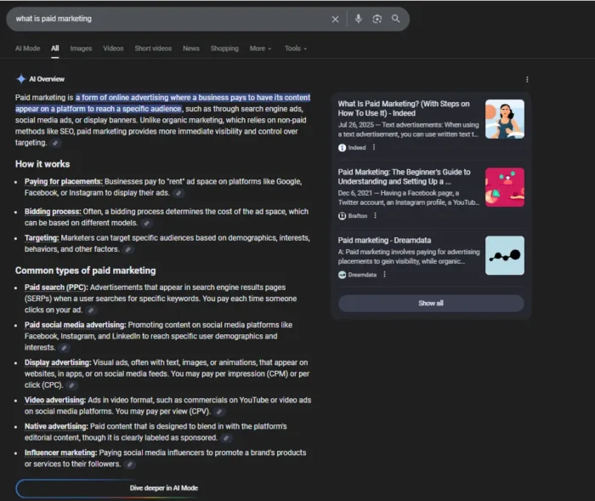Switch to Images tab
The width and height of the screenshot is (595, 501).
click(x=81, y=48)
